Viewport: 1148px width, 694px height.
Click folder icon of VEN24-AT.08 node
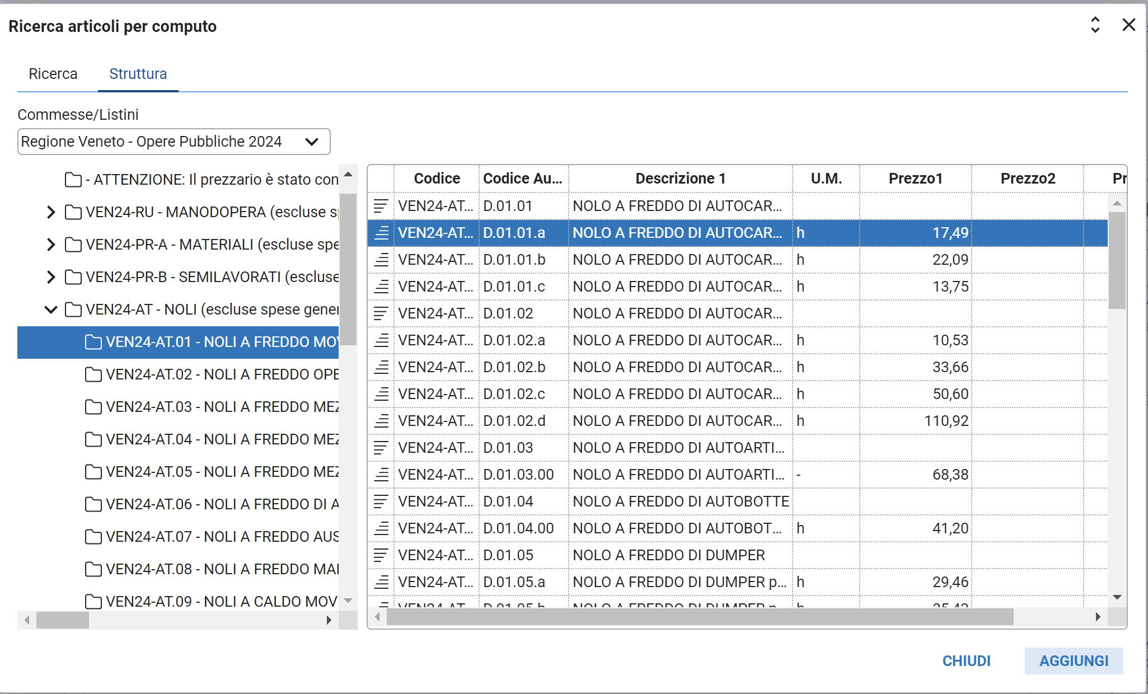[93, 569]
